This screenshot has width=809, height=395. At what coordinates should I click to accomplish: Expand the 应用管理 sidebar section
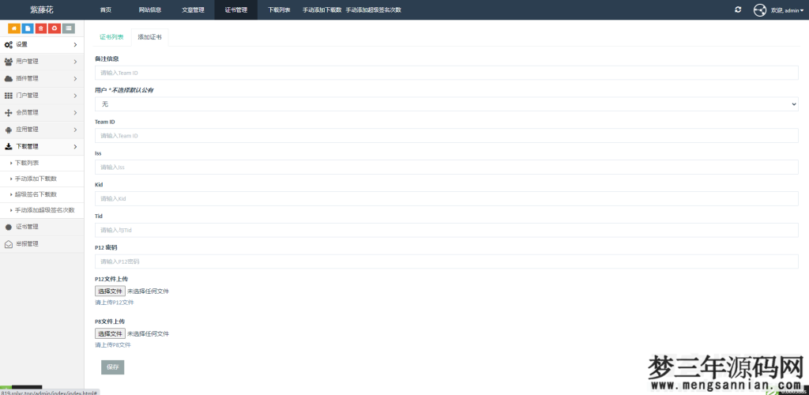(42, 130)
